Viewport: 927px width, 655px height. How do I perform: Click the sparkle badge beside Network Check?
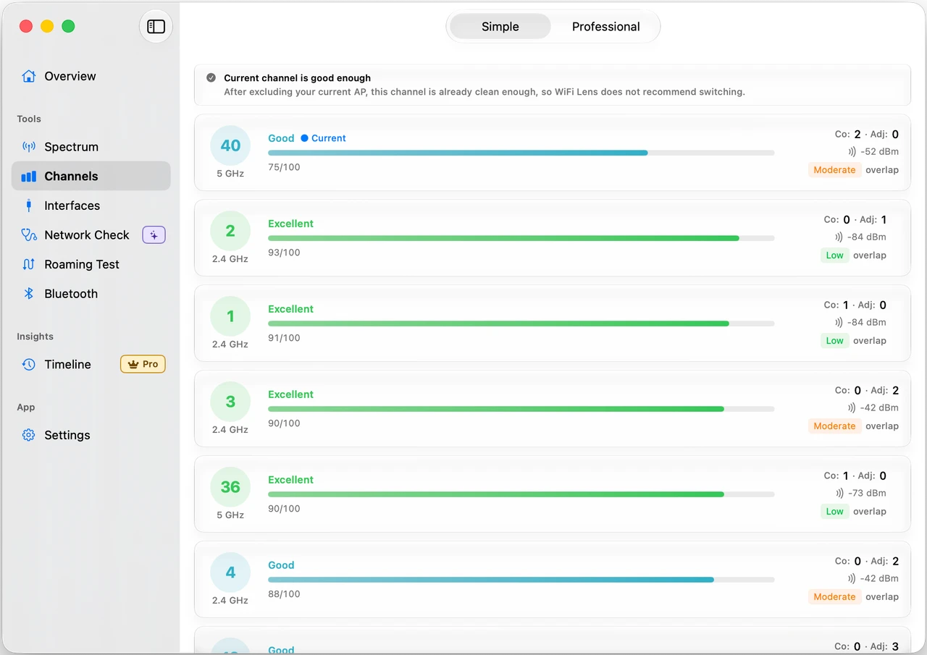coord(154,235)
